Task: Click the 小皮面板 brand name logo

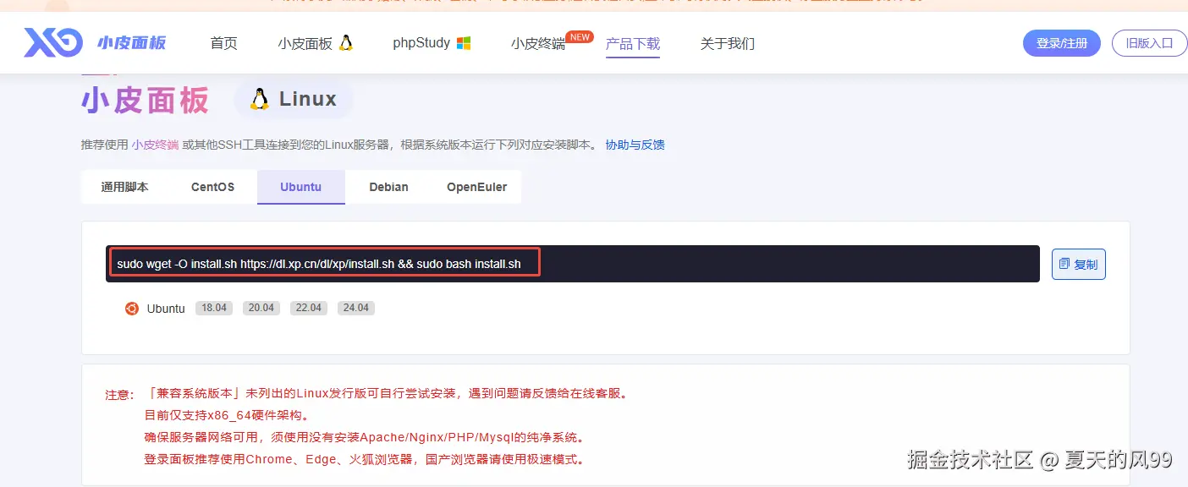Action: [x=132, y=43]
